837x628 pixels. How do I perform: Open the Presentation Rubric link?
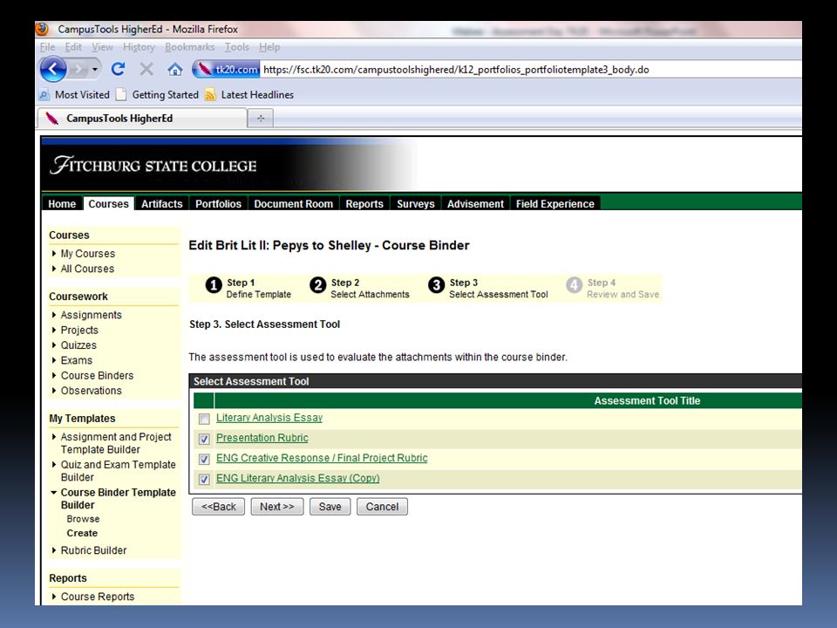(262, 438)
